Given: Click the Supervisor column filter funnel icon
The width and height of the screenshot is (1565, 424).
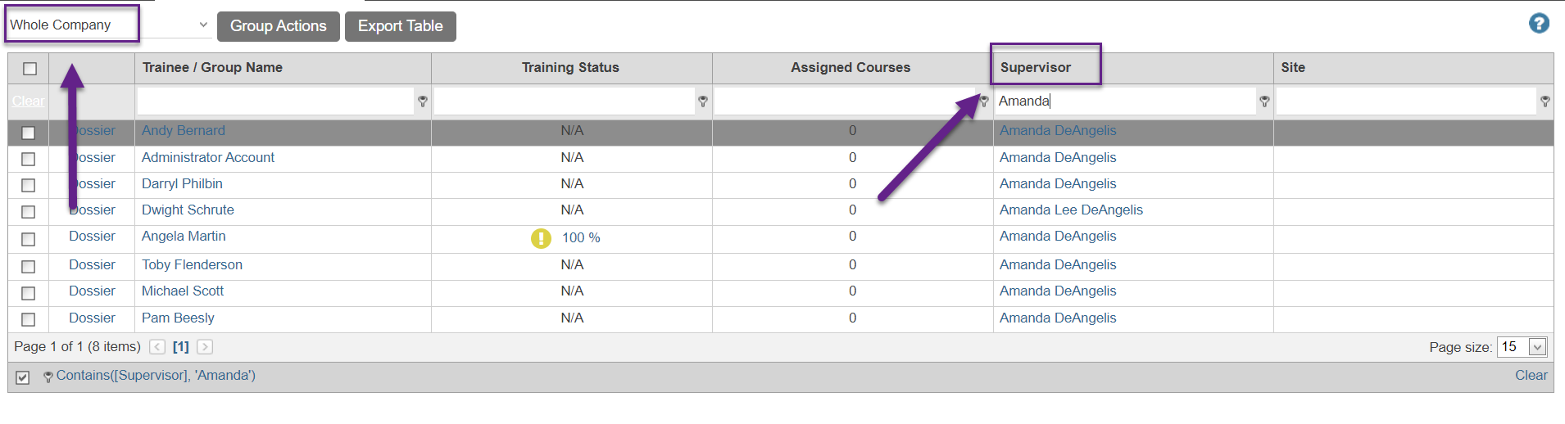Looking at the screenshot, I should coord(1264,101).
